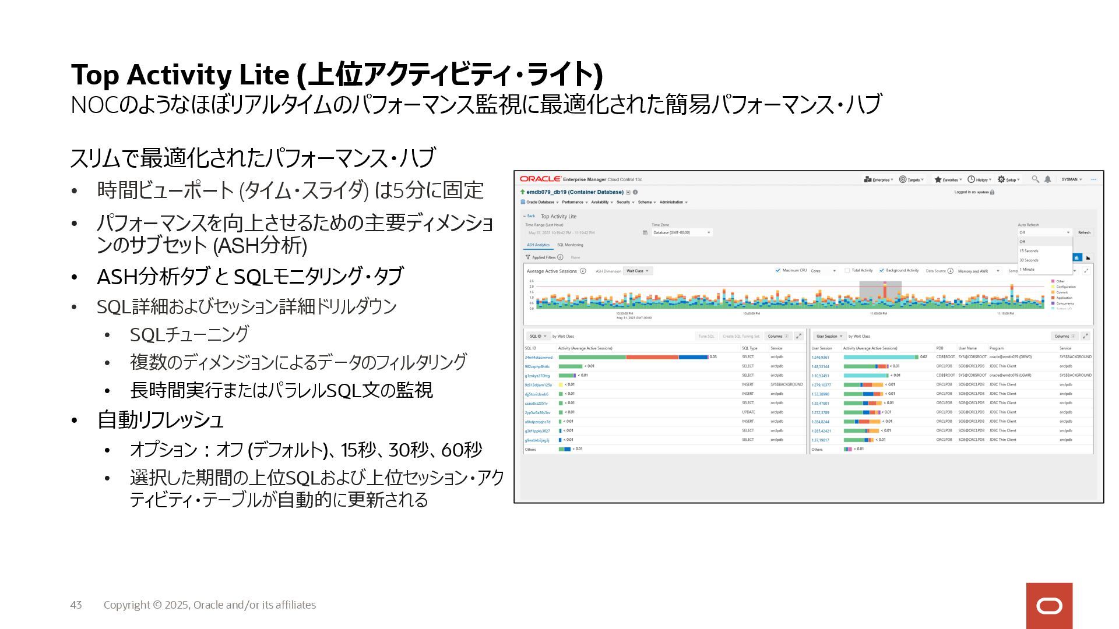Open the Performance menu
The image size is (1119, 629).
pyautogui.click(x=575, y=202)
